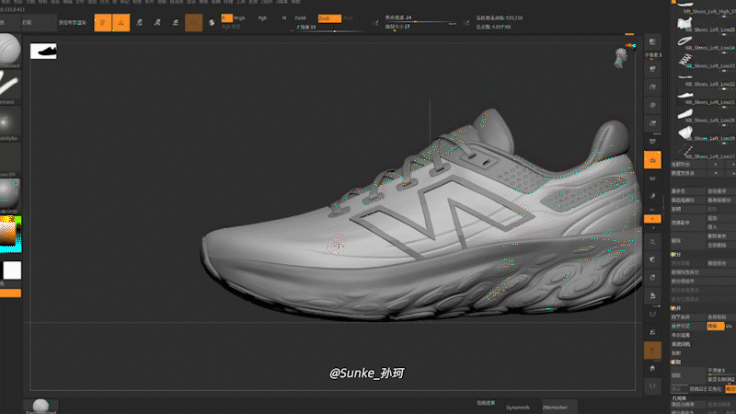Toggle the Mrgb channel button
Screen dimensions: 736x414
click(x=239, y=17)
